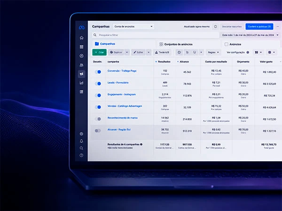
Task: Click the Meta logo in sidebar
Action: click(x=82, y=28)
